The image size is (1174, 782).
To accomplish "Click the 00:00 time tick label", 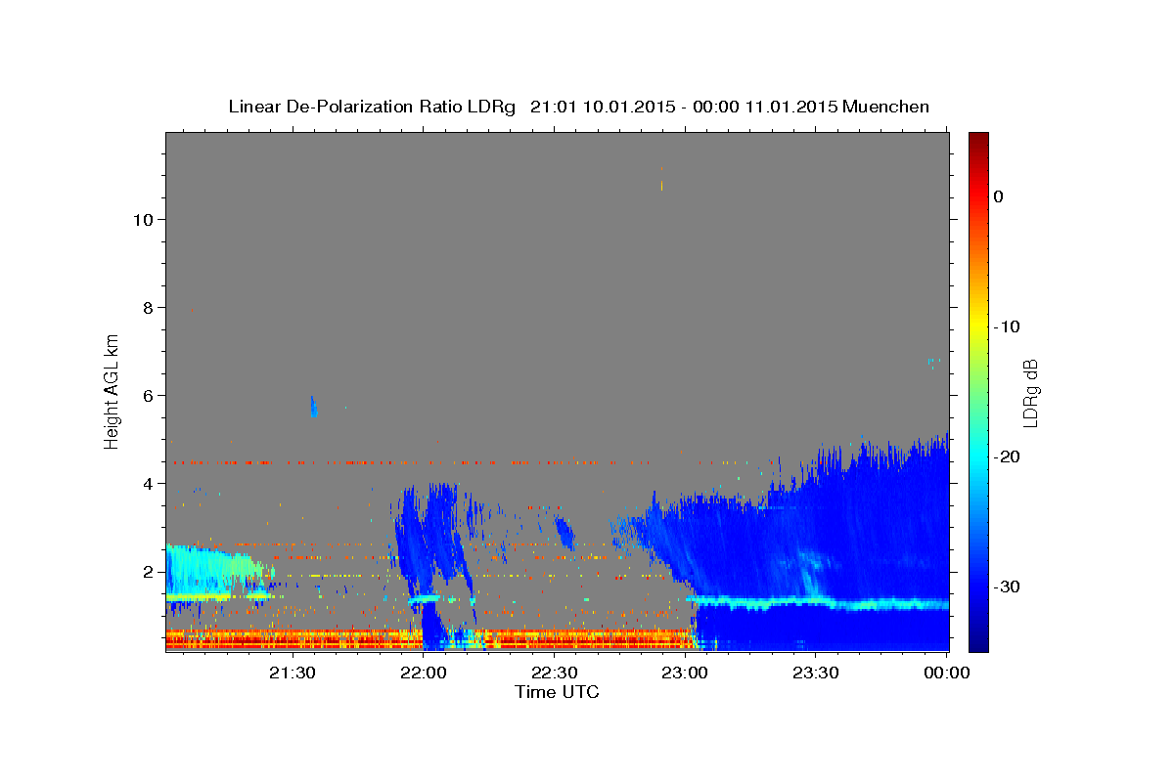I will point(947,673).
